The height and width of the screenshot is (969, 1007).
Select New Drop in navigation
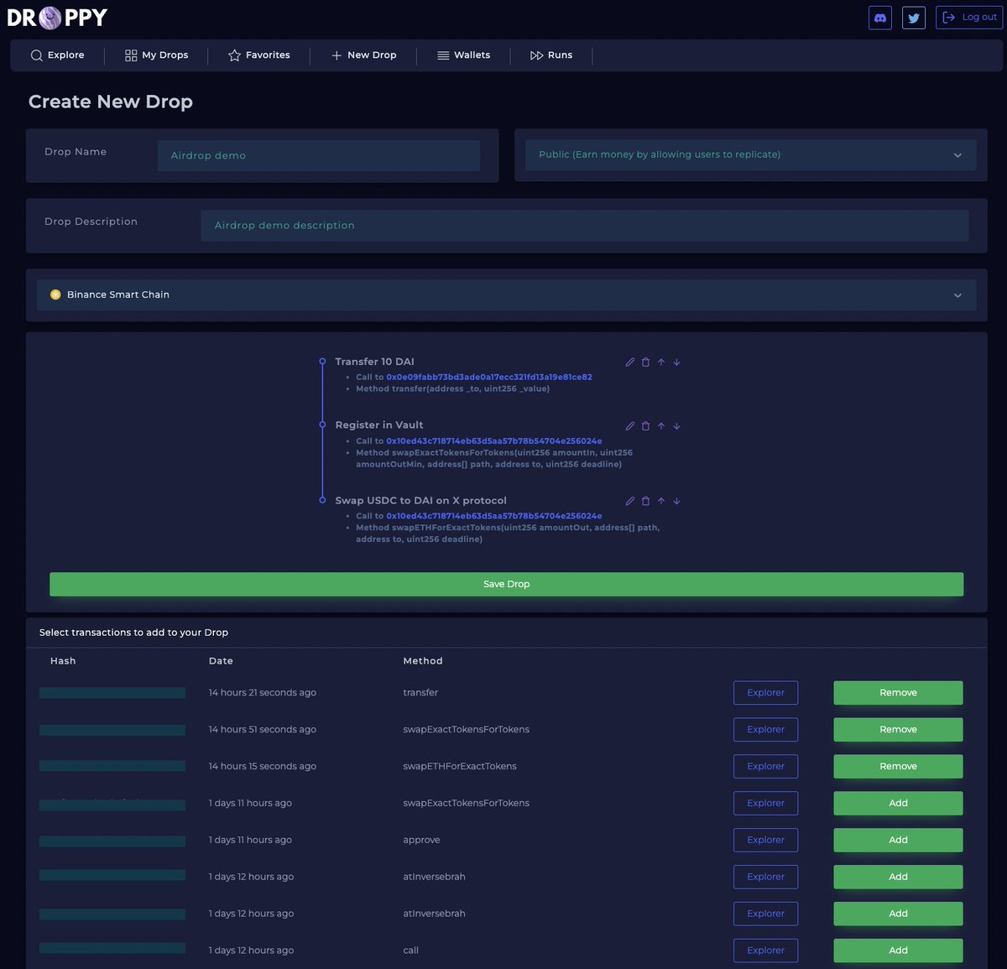pos(363,55)
